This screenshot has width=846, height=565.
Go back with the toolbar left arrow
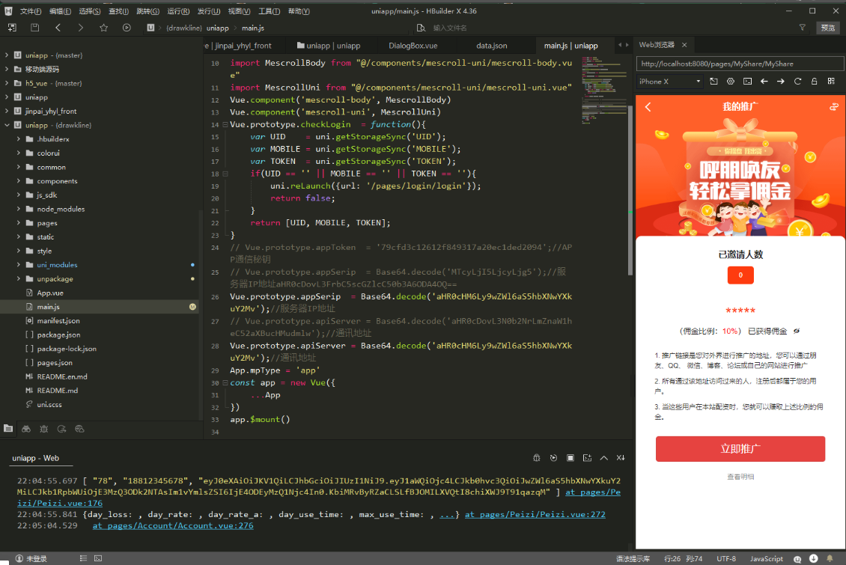click(x=58, y=28)
